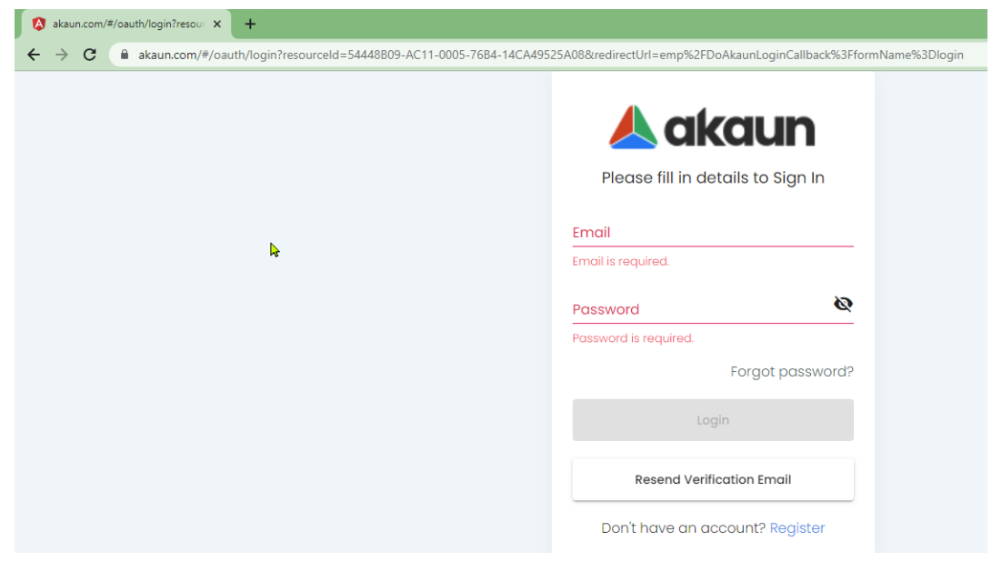Click the Angular favicon on the tab
The image size is (1002, 582).
tap(39, 25)
